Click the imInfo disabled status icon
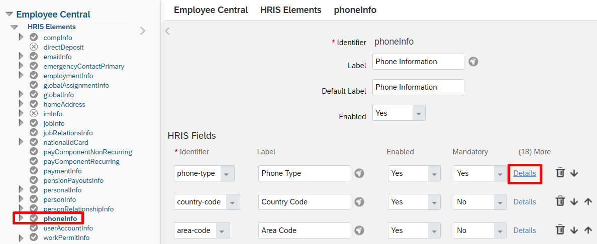This screenshot has height=244, width=597. [x=34, y=114]
